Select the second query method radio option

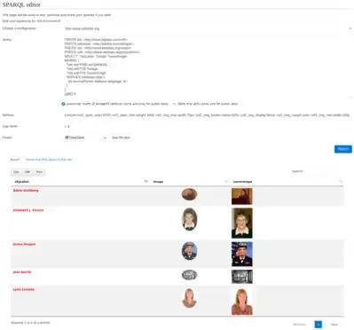[175, 104]
